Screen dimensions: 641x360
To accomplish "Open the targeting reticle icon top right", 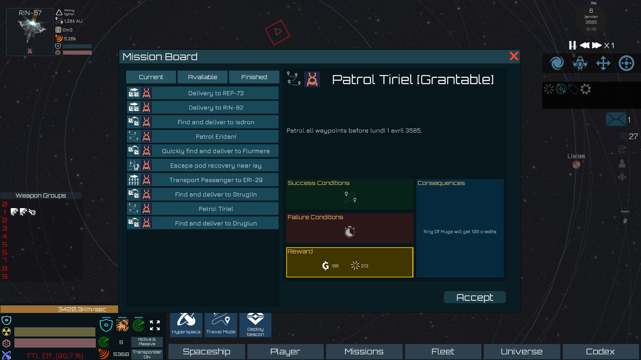I will 626,63.
